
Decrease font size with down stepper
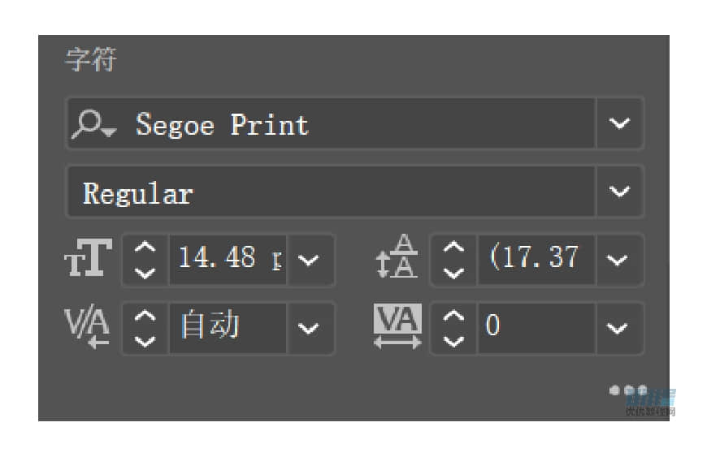pos(145,273)
